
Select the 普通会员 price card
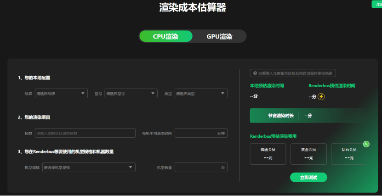tap(268, 154)
